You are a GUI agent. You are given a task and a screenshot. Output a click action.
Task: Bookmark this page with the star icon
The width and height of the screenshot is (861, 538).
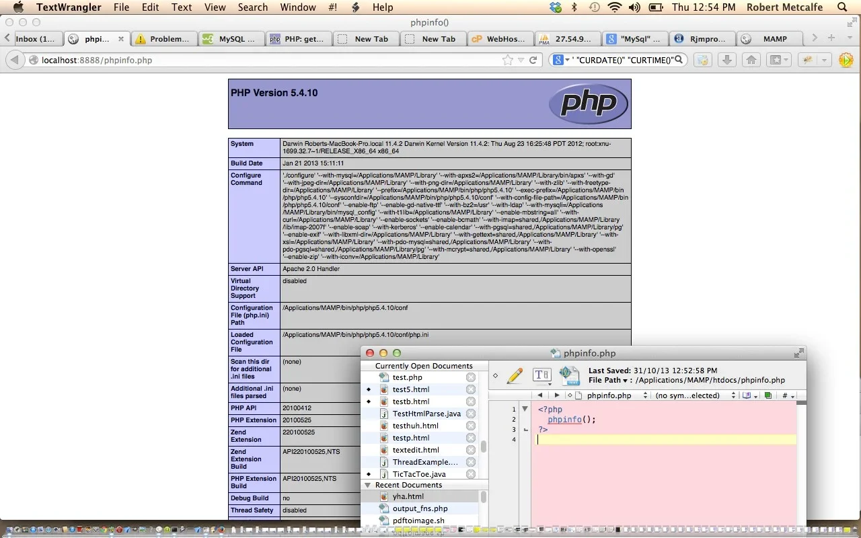point(508,60)
